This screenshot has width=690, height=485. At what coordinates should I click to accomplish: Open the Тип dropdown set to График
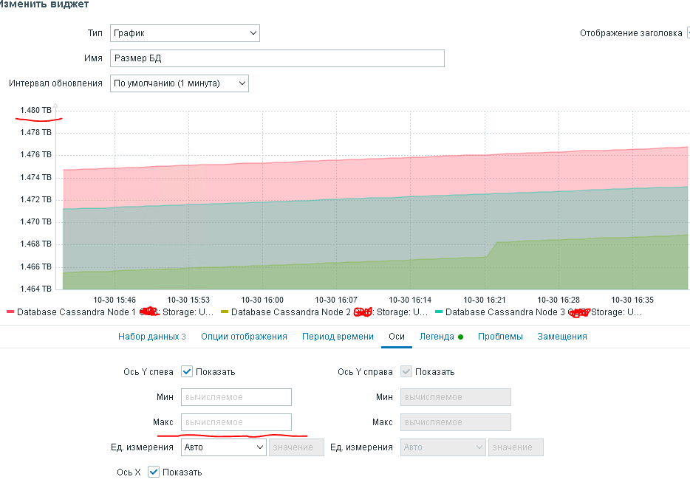point(185,33)
